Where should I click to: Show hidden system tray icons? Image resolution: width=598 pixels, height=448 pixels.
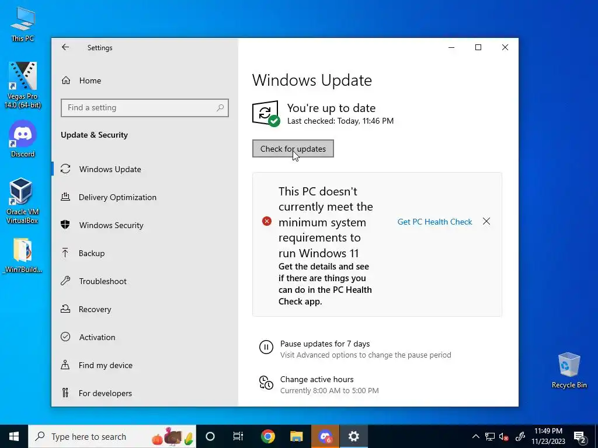click(475, 436)
